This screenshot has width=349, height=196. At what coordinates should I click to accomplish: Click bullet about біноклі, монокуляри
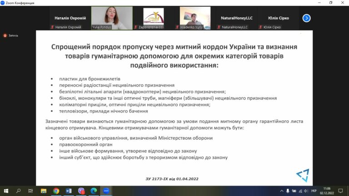click(x=168, y=98)
